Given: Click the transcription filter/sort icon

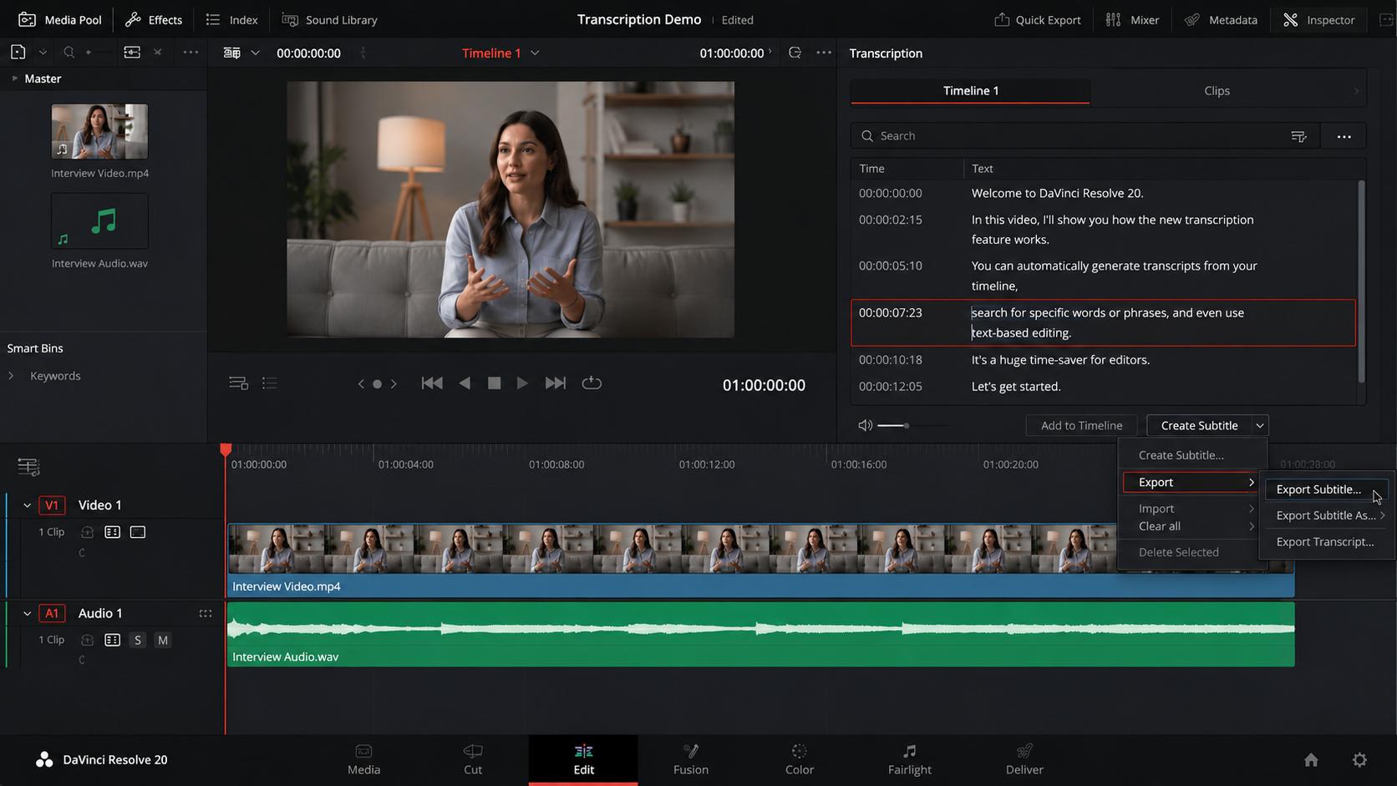Looking at the screenshot, I should pos(1298,136).
